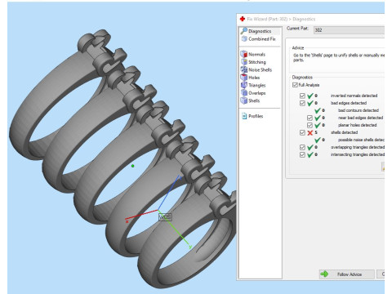Toggle the intersecting triangles detected checkbox
The height and width of the screenshot is (294, 392).
tap(302, 154)
